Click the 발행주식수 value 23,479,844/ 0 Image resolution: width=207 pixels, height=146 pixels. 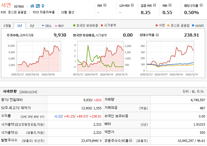(x=91, y=141)
